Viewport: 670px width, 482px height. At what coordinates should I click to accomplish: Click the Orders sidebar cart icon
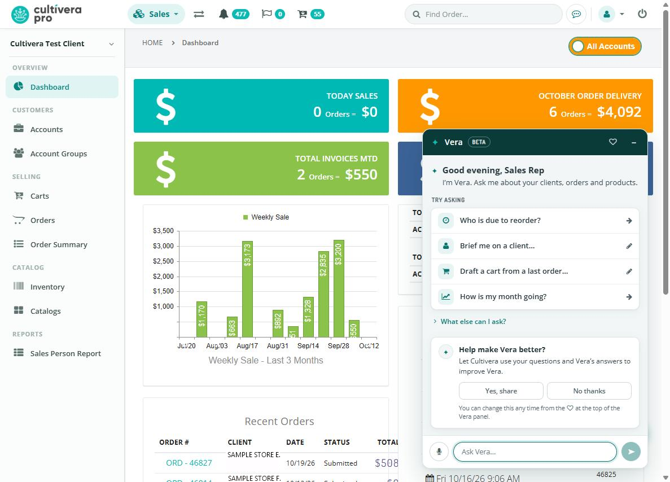click(x=19, y=220)
